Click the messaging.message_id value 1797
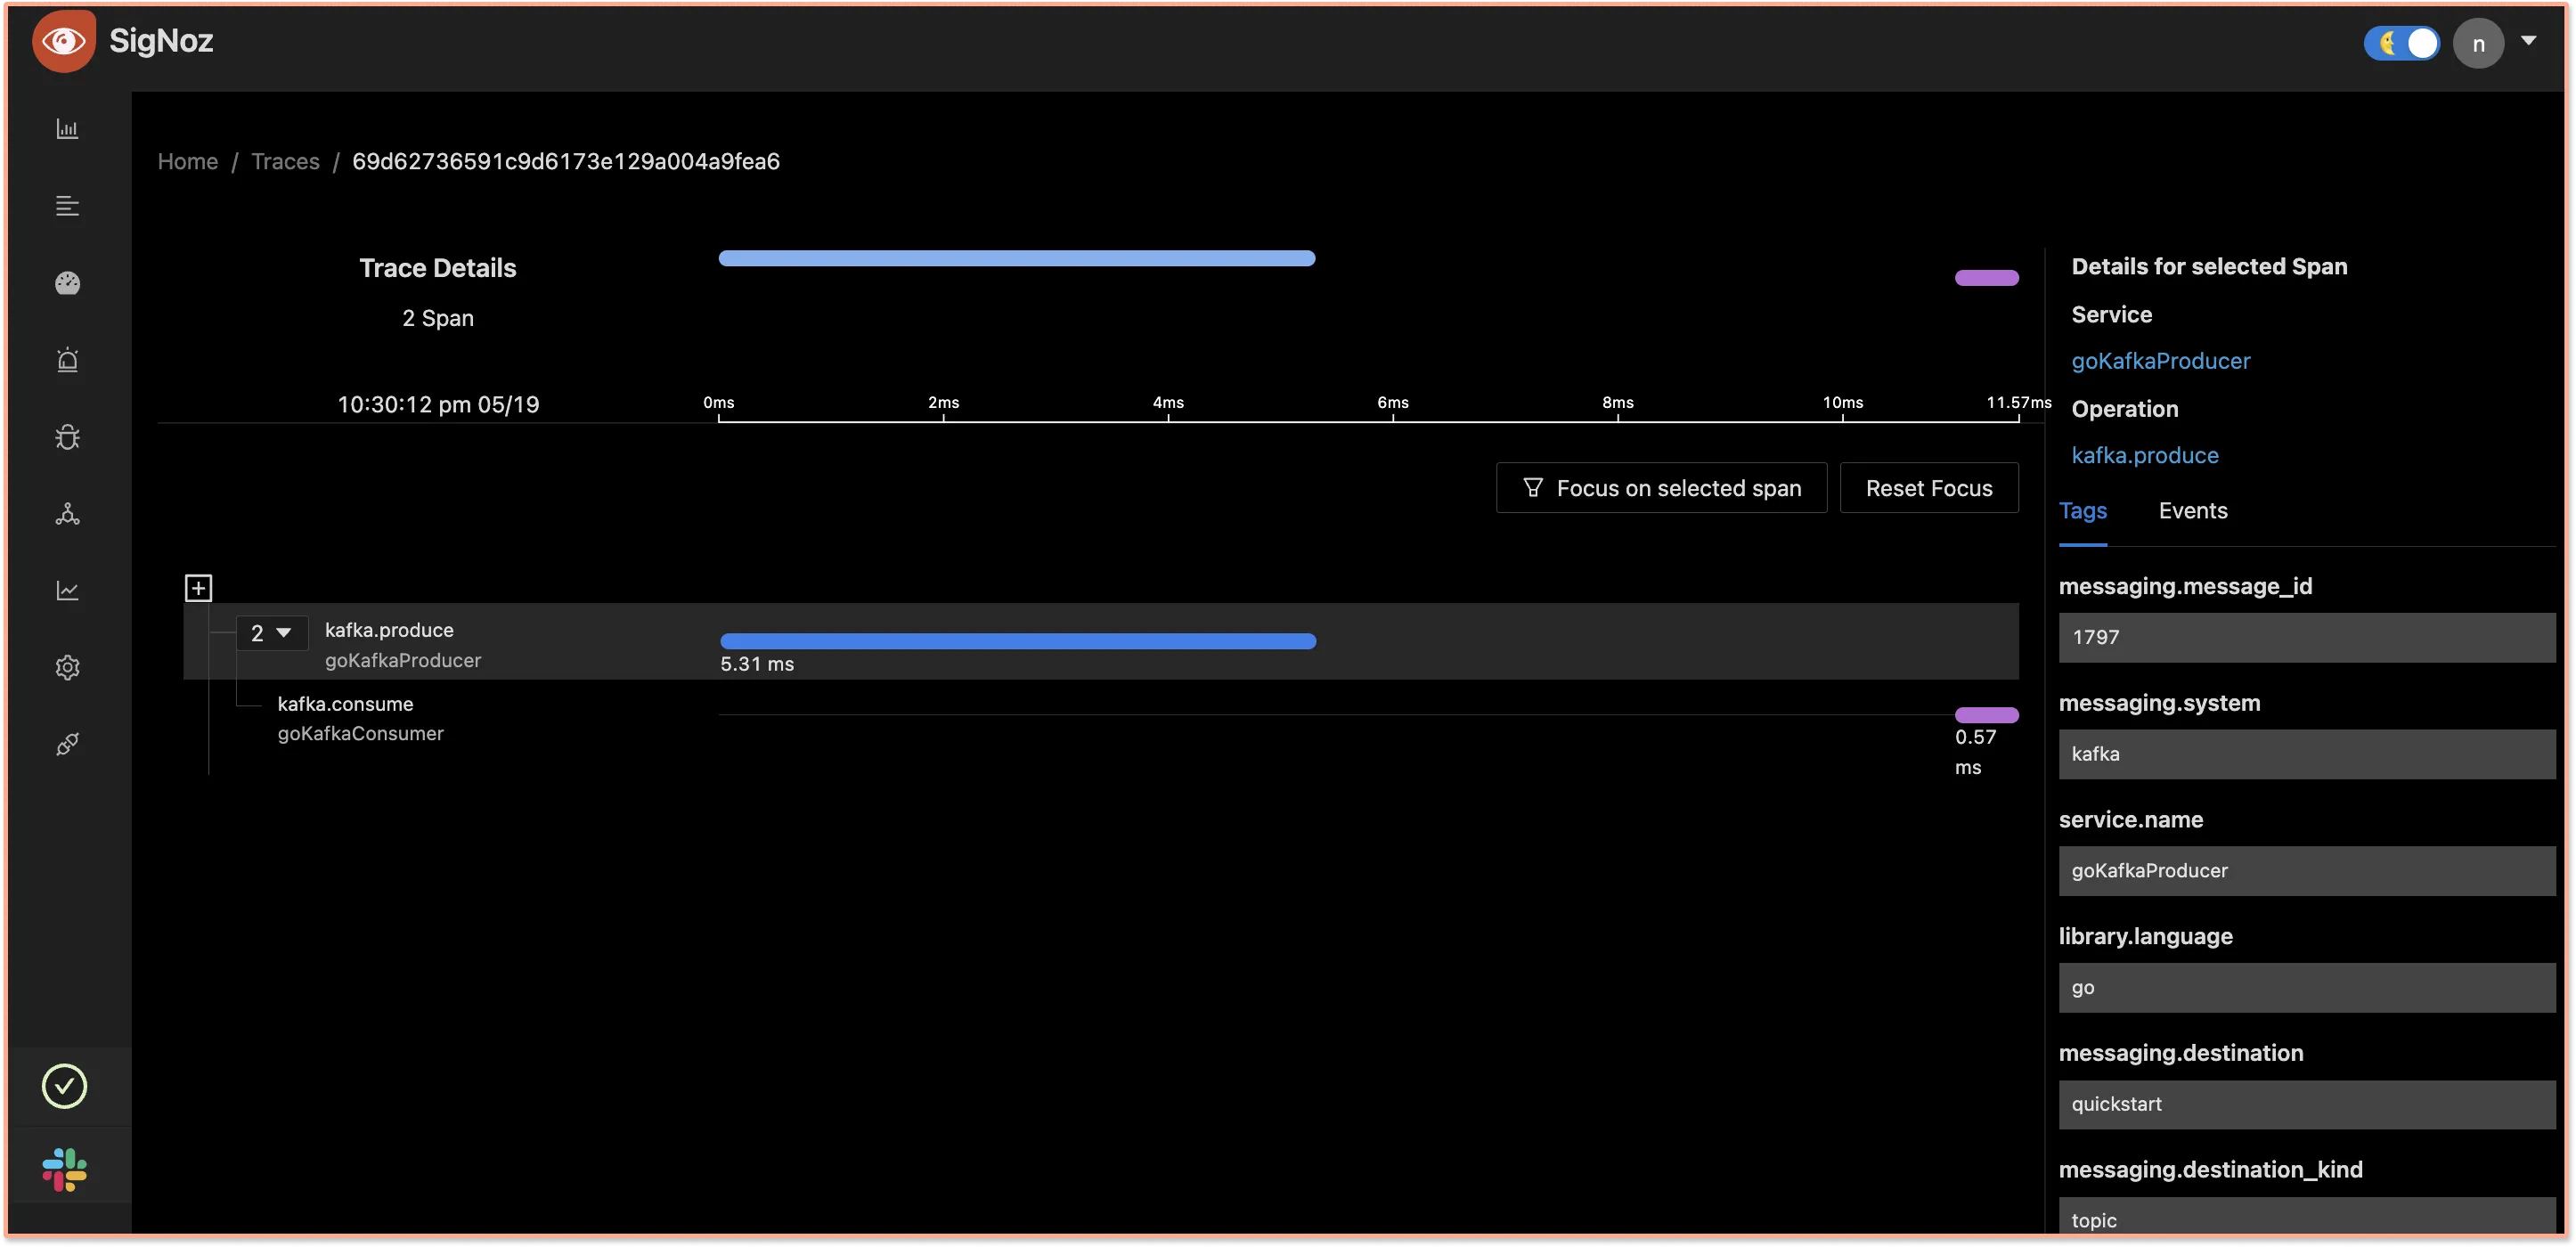This screenshot has height=1247, width=2576. point(2306,638)
